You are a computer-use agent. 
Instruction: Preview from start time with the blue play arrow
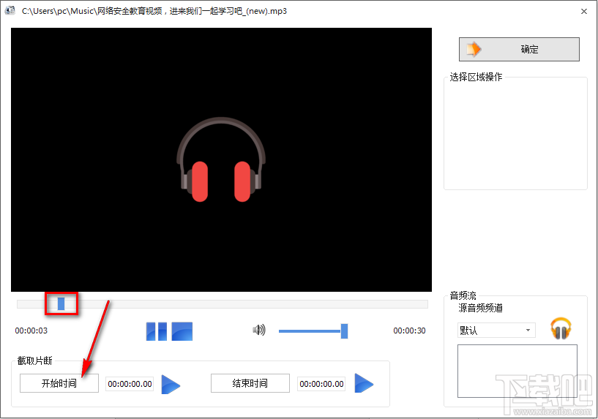(x=171, y=384)
